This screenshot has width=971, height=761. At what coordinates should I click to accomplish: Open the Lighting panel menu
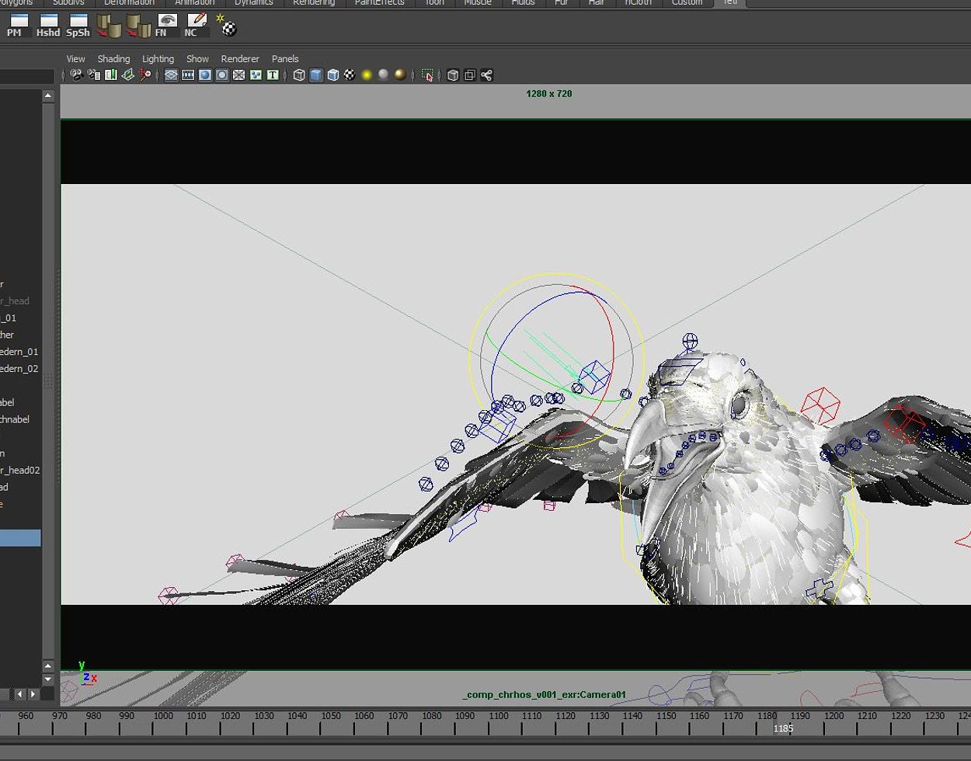tap(158, 59)
